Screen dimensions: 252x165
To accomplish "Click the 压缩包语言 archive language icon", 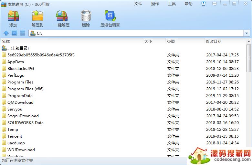I will click(110, 16).
